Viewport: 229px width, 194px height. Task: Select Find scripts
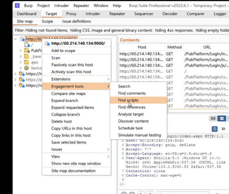click(138, 100)
